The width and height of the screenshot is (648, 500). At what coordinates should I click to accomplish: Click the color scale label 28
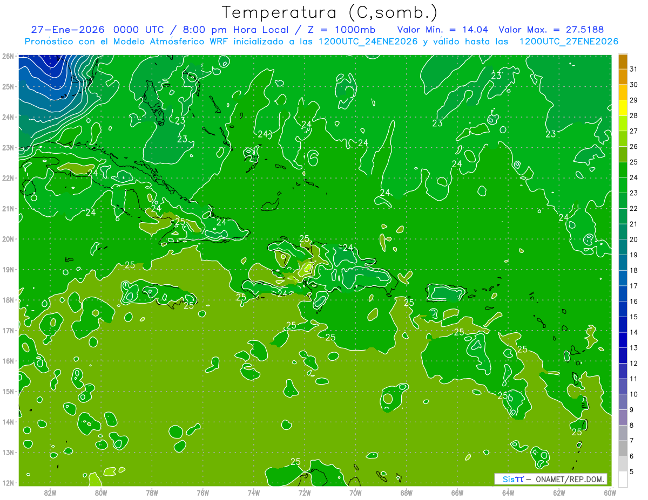tap(633, 115)
